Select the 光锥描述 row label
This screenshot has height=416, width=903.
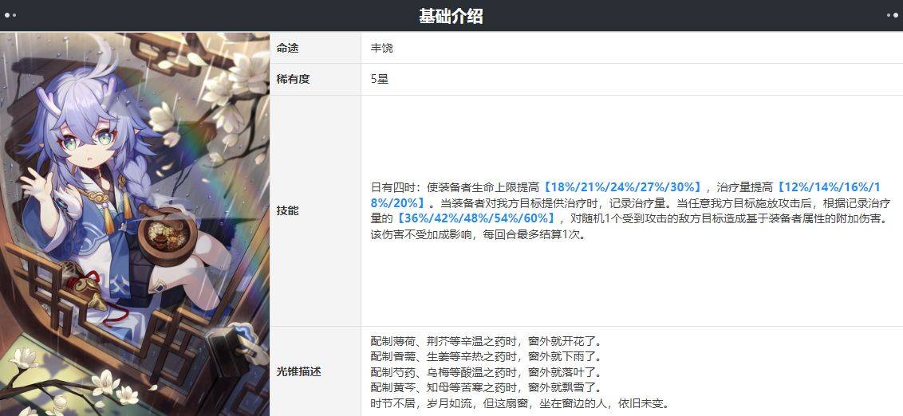click(x=299, y=371)
